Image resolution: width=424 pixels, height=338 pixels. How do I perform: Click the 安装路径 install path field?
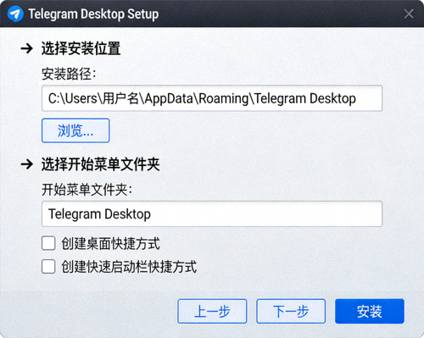point(212,98)
